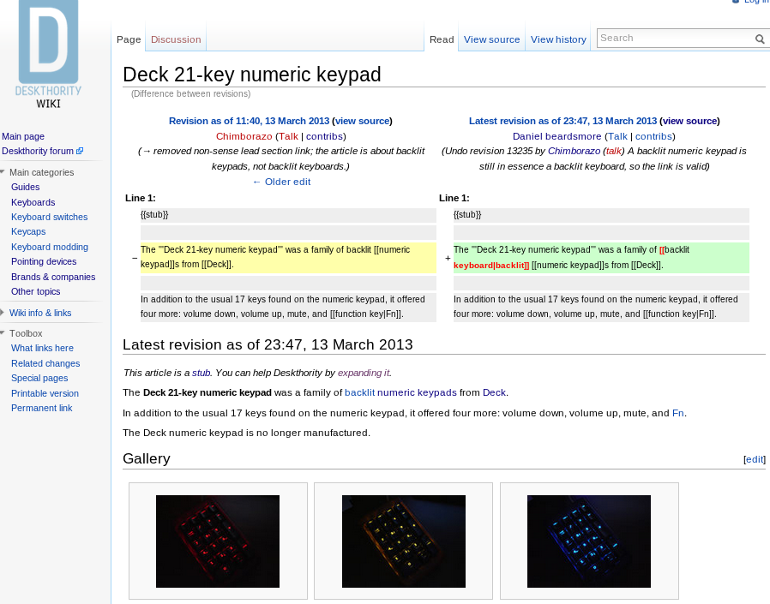Open the View source tab
770x604 pixels.
click(x=491, y=39)
